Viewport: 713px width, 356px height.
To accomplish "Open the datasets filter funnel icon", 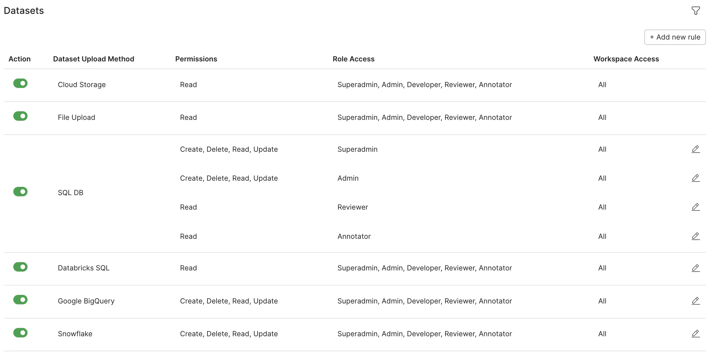I will (x=696, y=11).
